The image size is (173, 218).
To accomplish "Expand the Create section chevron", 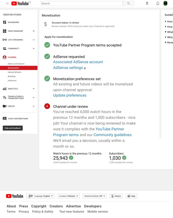I will 34,106.
